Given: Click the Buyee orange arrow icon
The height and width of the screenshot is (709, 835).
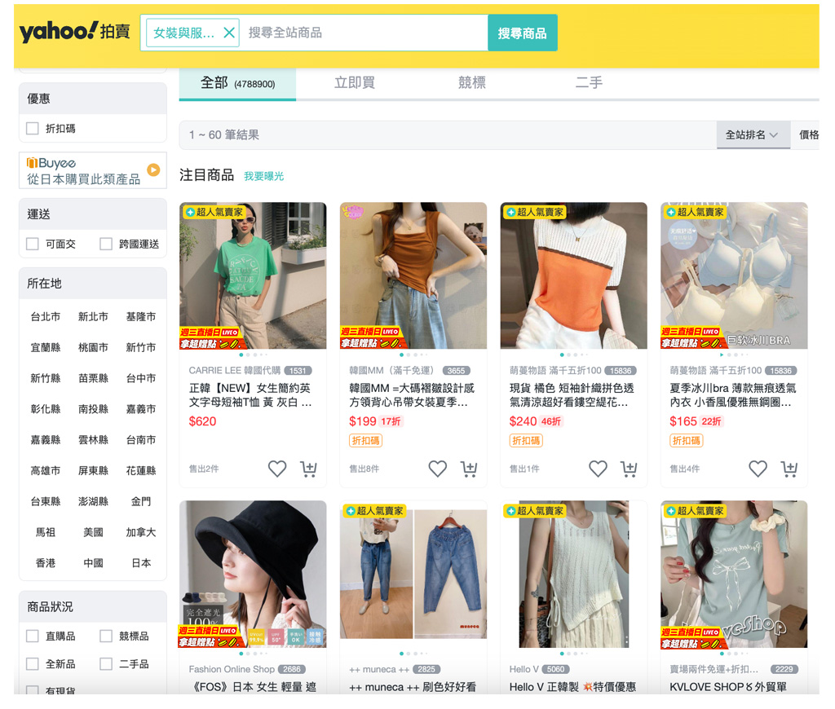Looking at the screenshot, I should 153,170.
